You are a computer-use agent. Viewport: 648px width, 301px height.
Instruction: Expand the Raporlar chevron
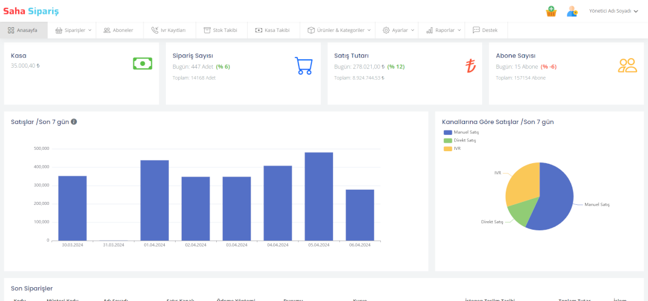coord(459,30)
